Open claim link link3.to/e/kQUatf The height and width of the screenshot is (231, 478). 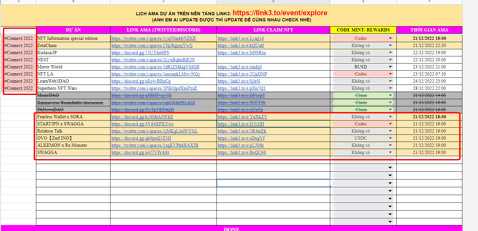(241, 45)
